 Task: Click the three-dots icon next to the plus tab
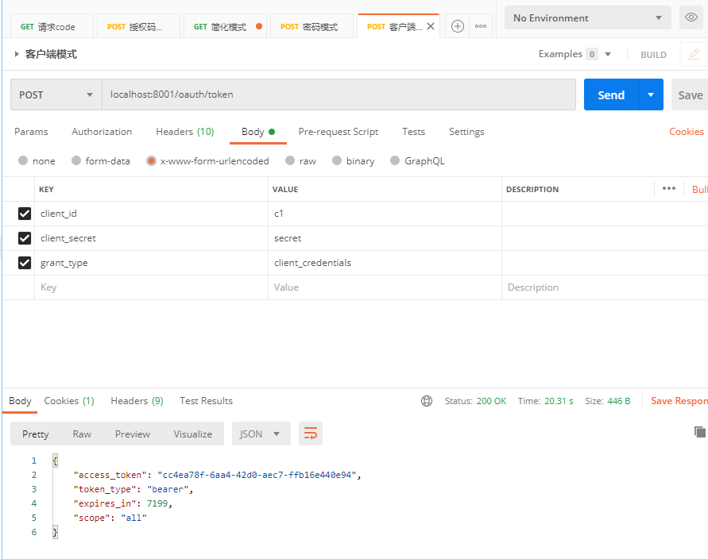pyautogui.click(x=481, y=26)
